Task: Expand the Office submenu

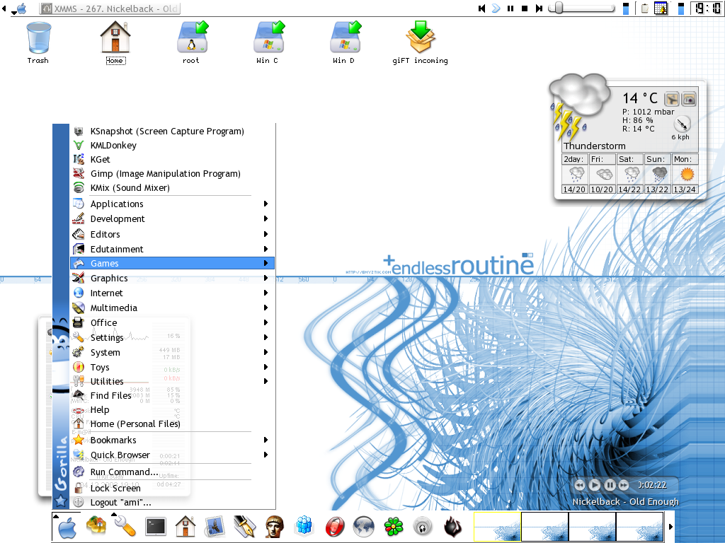Action: [172, 322]
